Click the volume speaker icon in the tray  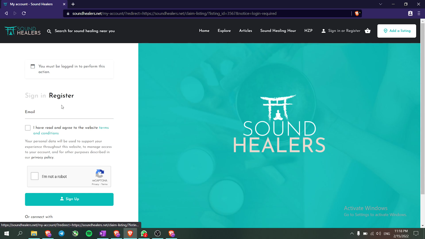(x=379, y=234)
